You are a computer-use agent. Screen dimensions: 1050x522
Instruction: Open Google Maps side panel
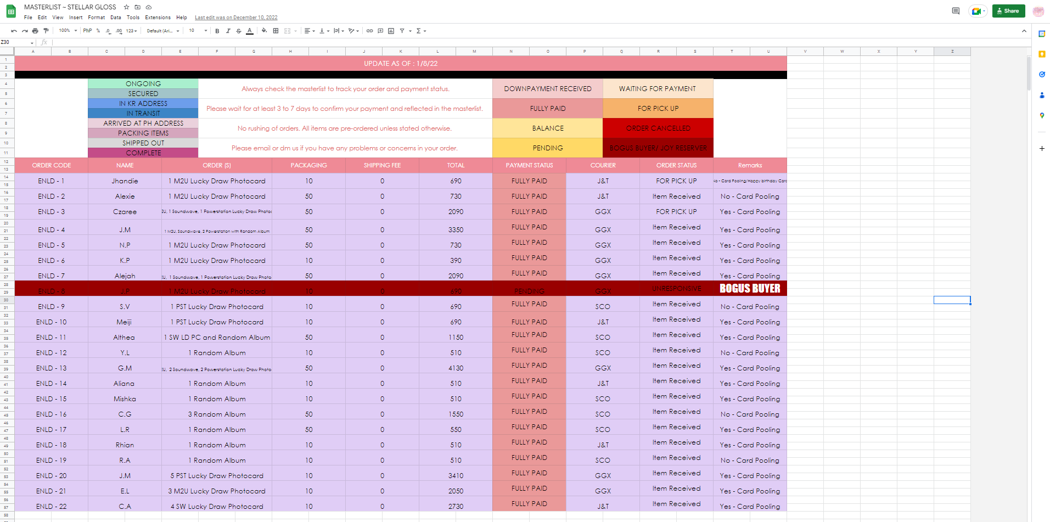click(x=1042, y=115)
